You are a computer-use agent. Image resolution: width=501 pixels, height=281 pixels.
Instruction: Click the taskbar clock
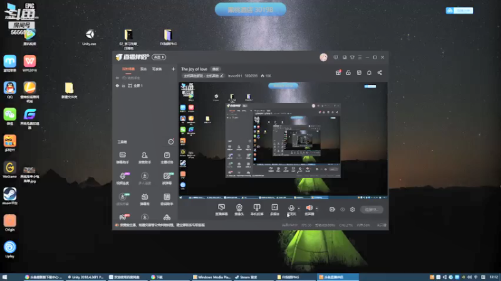[x=494, y=277]
